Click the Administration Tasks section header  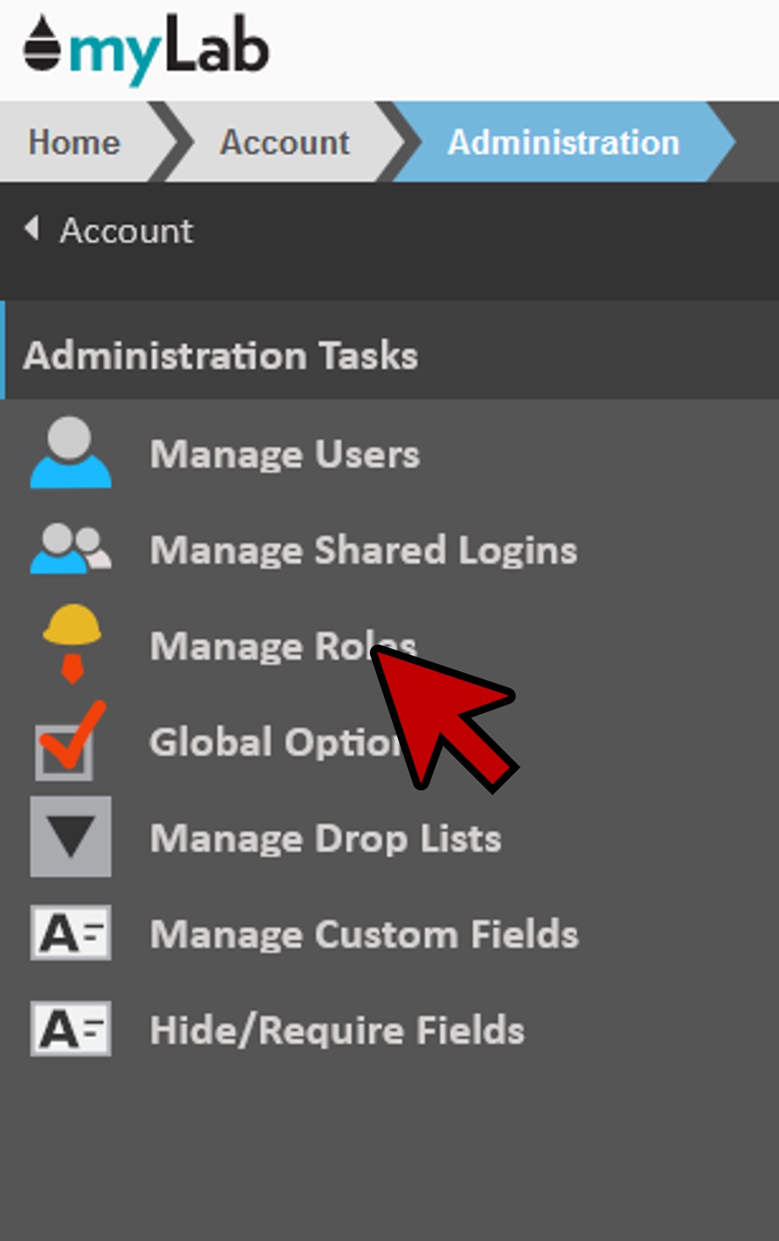click(221, 356)
